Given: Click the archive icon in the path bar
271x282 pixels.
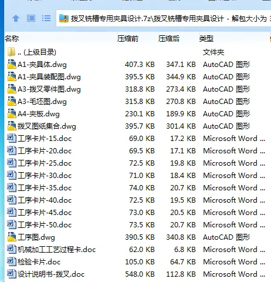Looking at the screenshot, I should click(64, 19).
